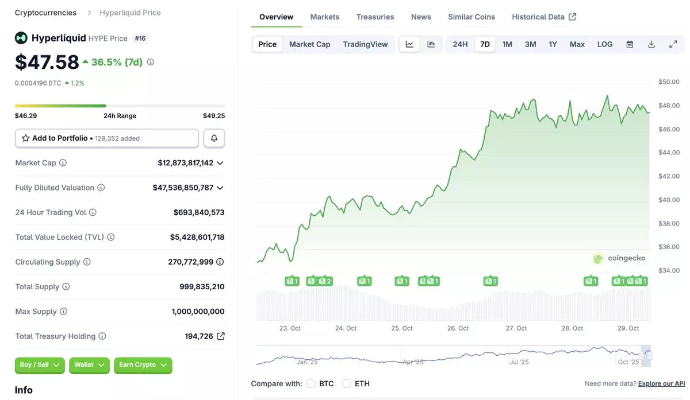Follow the Explore our API link
The image size is (690, 400).
(661, 383)
